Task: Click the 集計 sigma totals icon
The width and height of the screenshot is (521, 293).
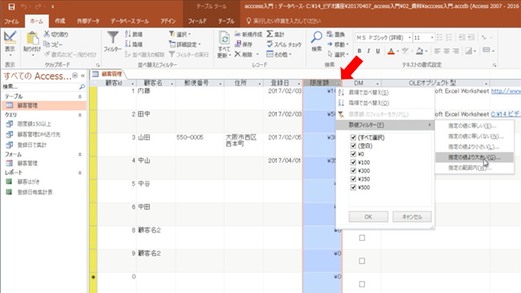Action: (269, 34)
